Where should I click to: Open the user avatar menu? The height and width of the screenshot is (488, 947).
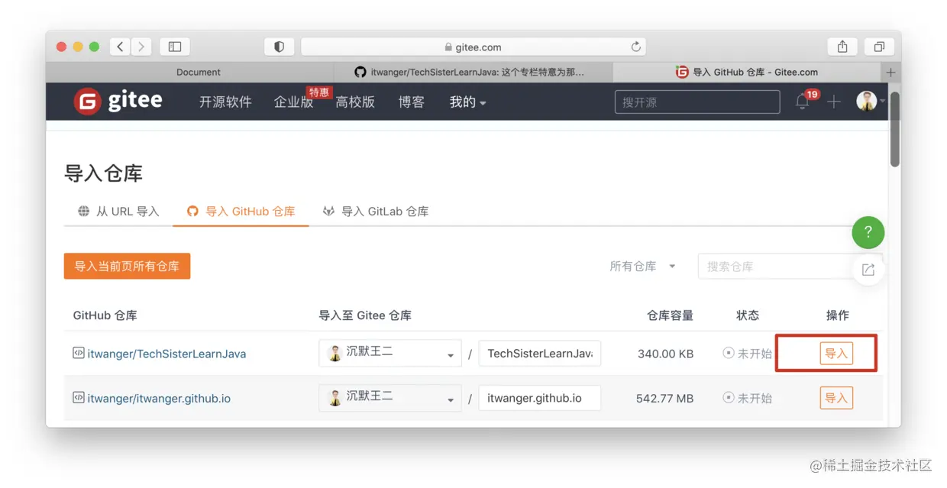867,100
